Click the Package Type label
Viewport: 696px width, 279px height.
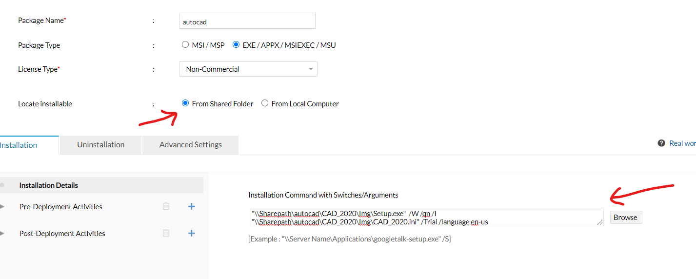pos(39,45)
